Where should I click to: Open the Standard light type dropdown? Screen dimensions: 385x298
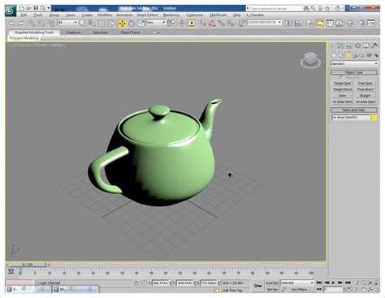click(354, 63)
